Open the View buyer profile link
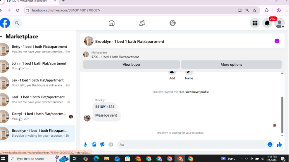 pos(197,92)
